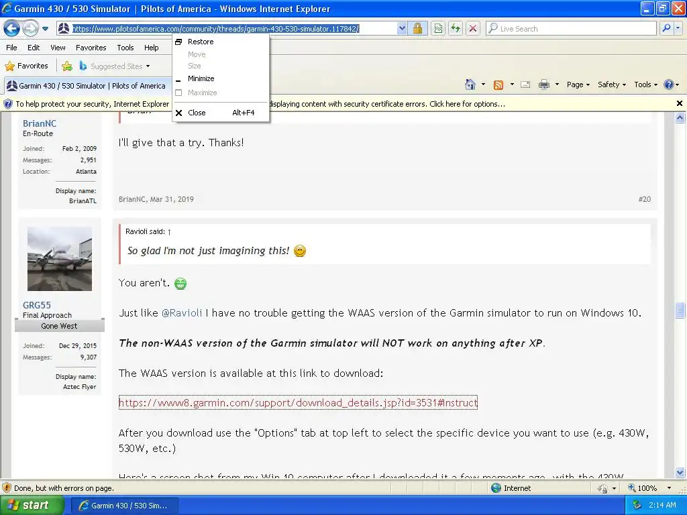Click inside the Live Search box
The width and height of the screenshot is (687, 515).
coord(572,29)
